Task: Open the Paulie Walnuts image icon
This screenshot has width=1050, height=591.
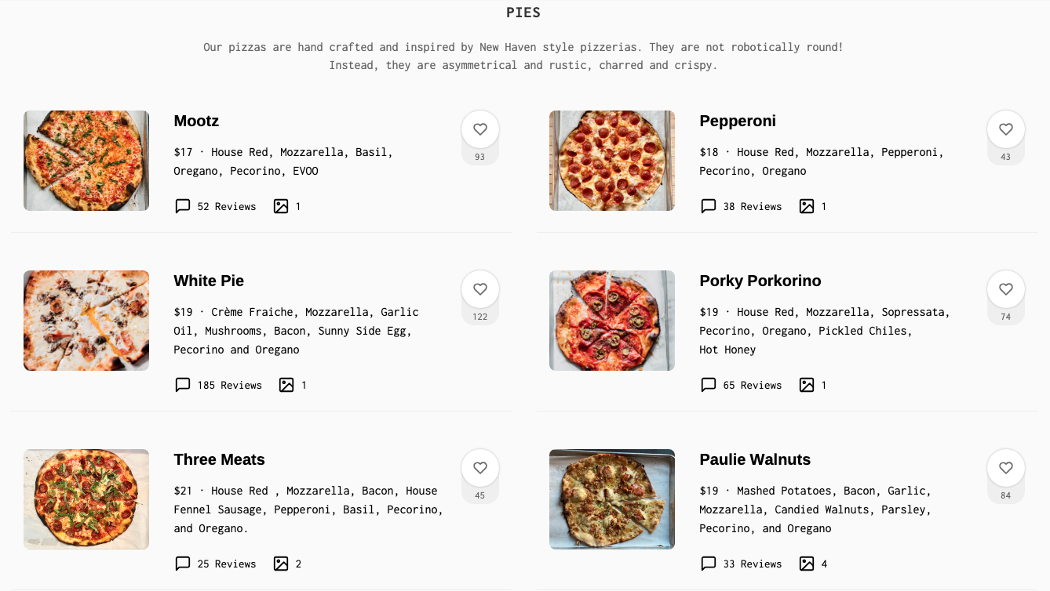Action: coord(807,564)
